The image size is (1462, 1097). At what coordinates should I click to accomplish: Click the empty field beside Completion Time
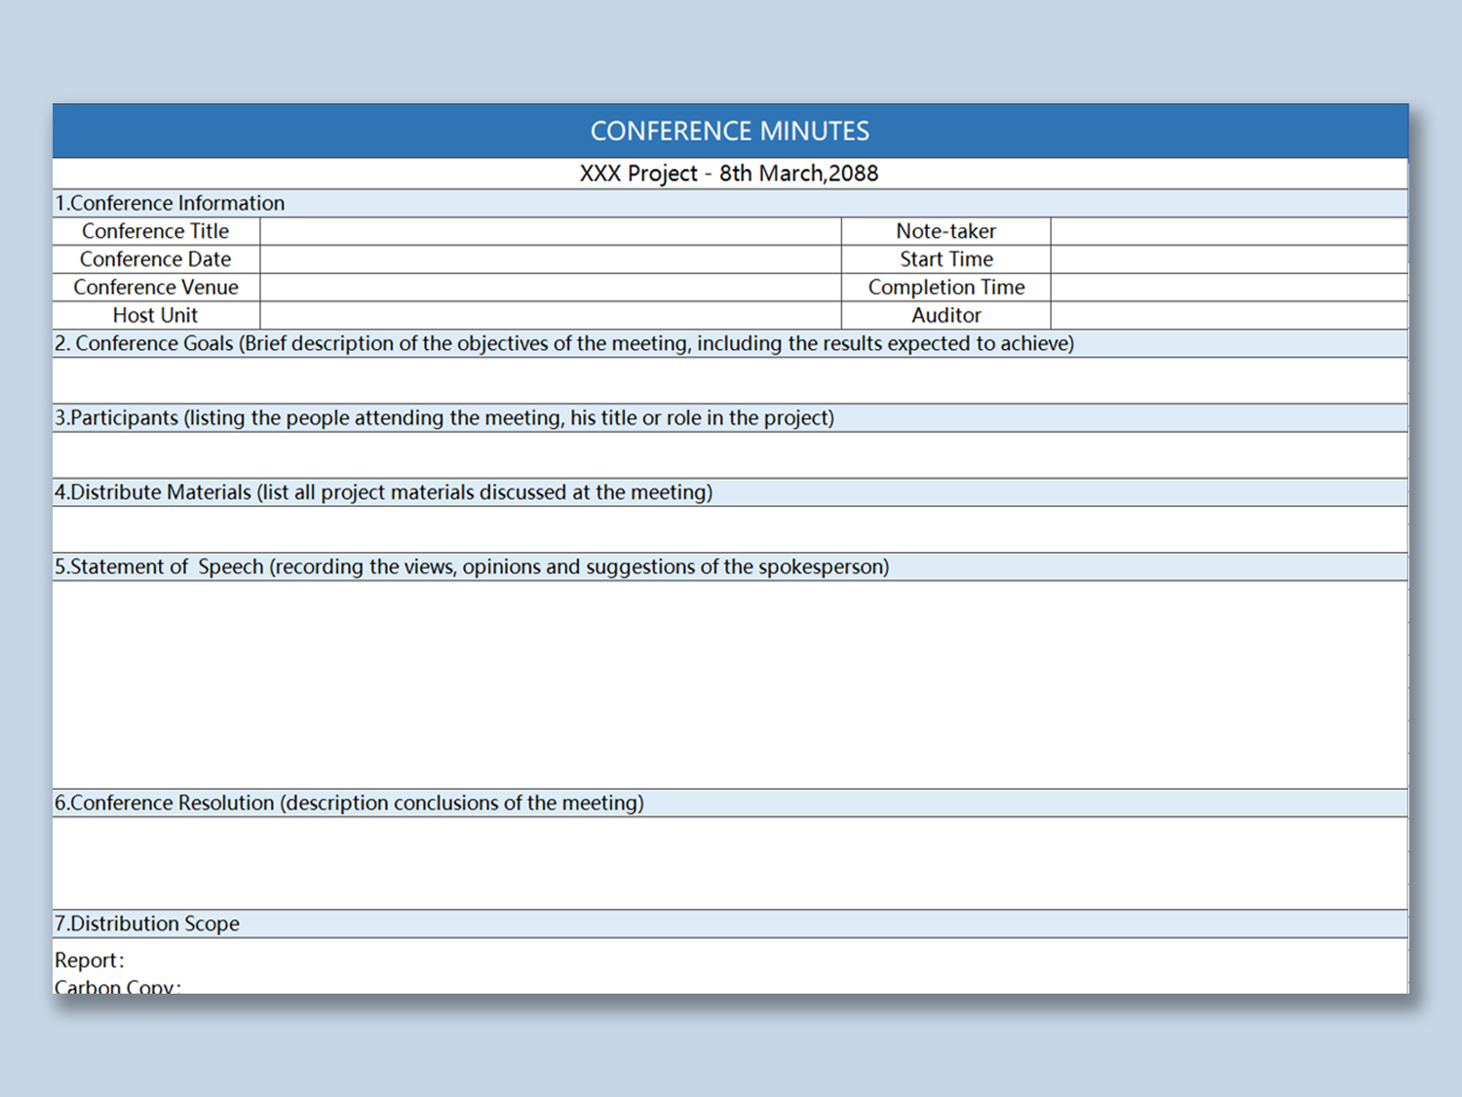[1230, 288]
